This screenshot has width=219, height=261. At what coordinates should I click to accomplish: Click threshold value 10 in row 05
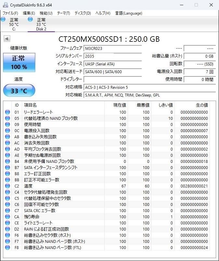coord(170,118)
